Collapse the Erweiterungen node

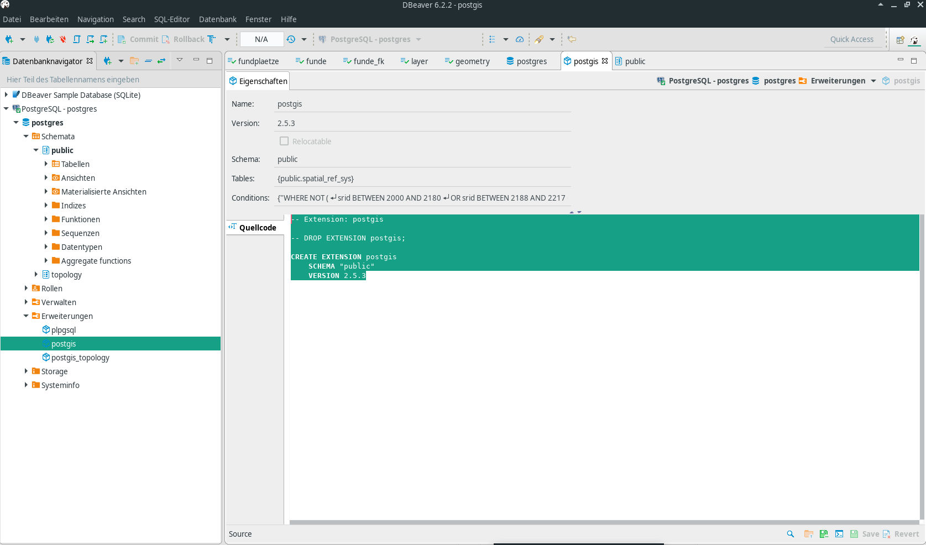(26, 316)
